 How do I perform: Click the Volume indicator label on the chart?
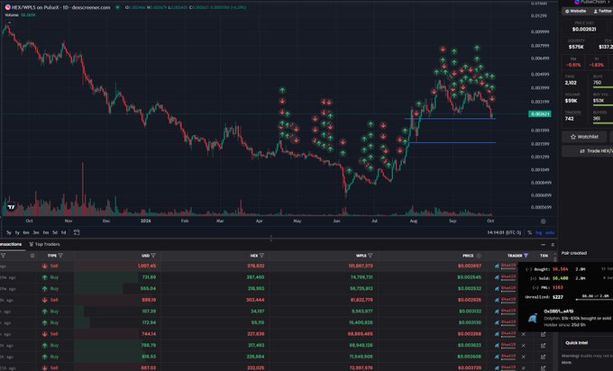[x=12, y=14]
